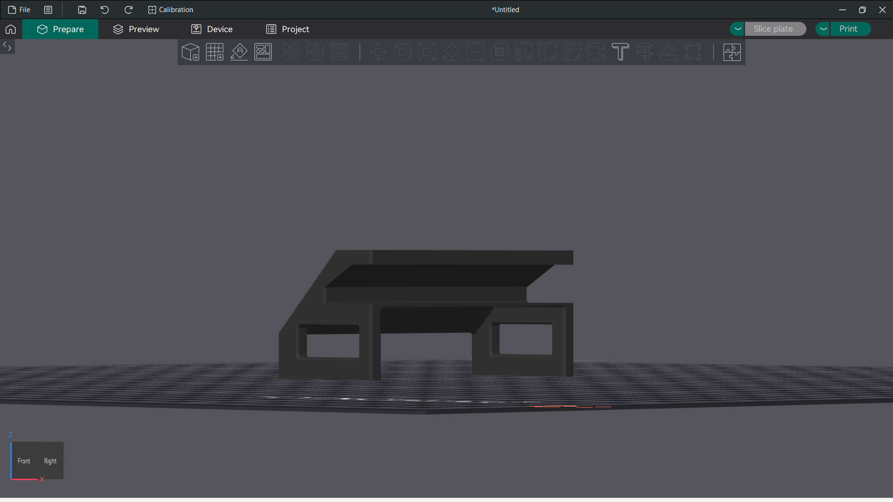Select the Rotate tool
Image resolution: width=893 pixels, height=502 pixels.
(403, 52)
